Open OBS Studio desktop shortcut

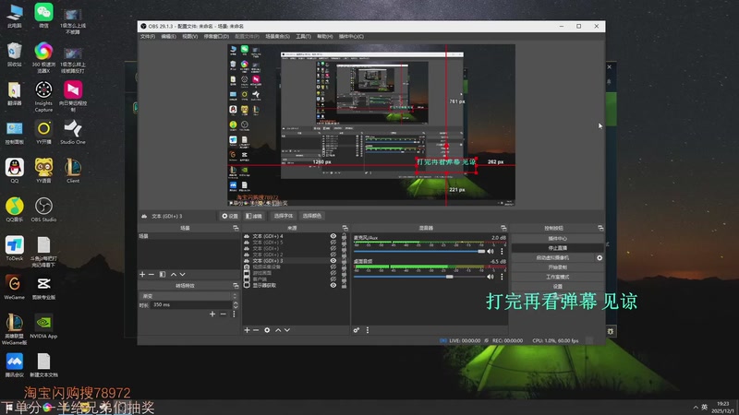[43, 209]
